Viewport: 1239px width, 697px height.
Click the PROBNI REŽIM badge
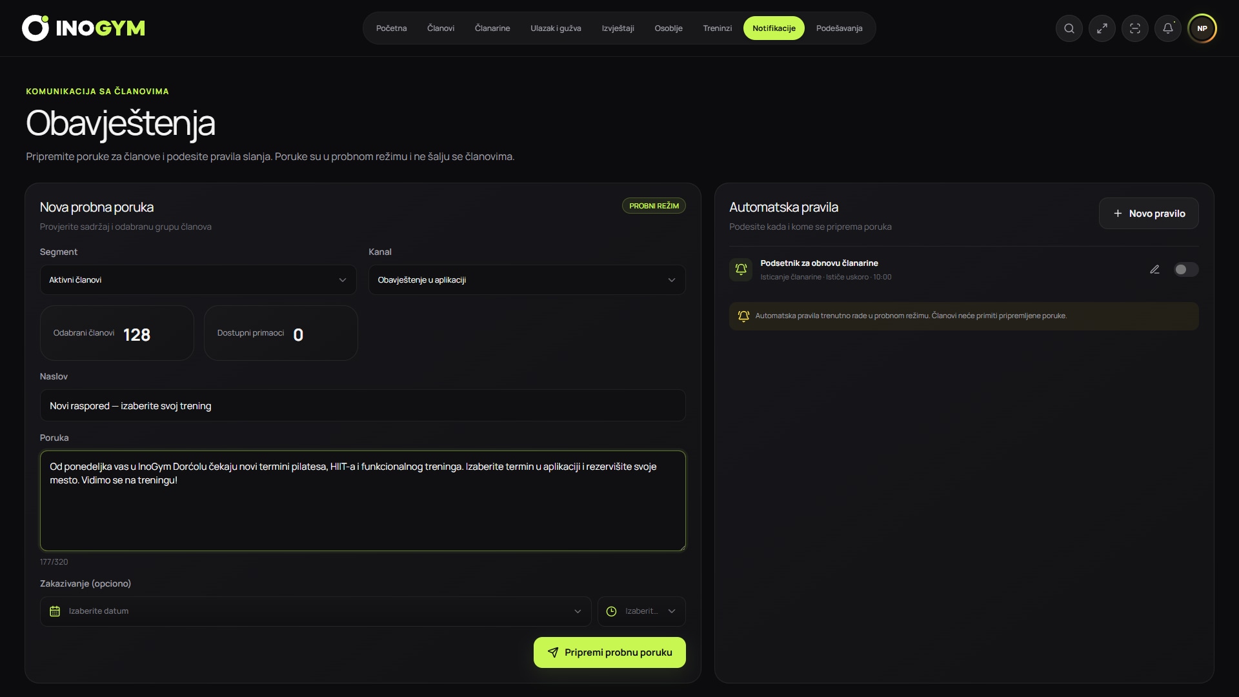(654, 206)
